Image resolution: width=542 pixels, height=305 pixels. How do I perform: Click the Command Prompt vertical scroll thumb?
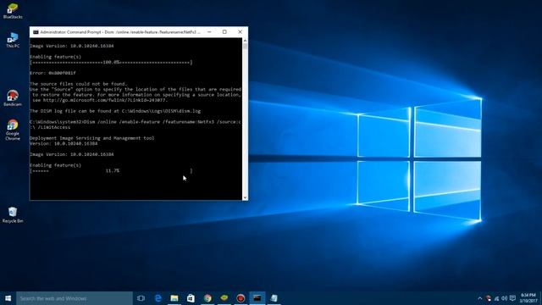point(245,47)
